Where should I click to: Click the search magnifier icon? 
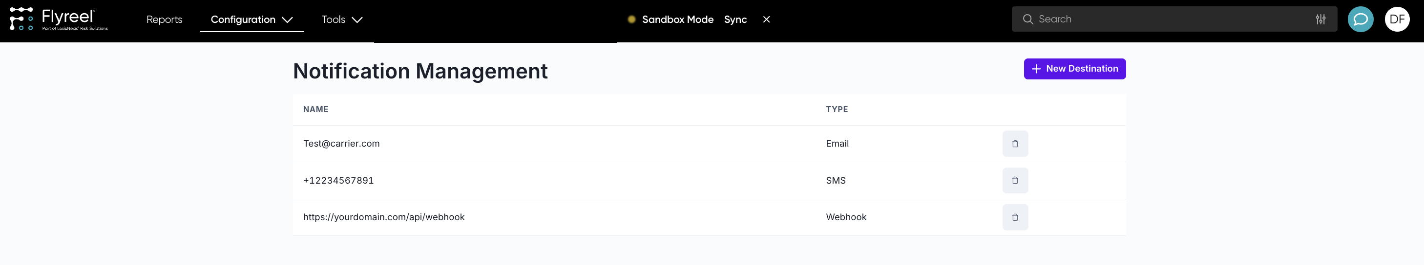tap(1027, 19)
